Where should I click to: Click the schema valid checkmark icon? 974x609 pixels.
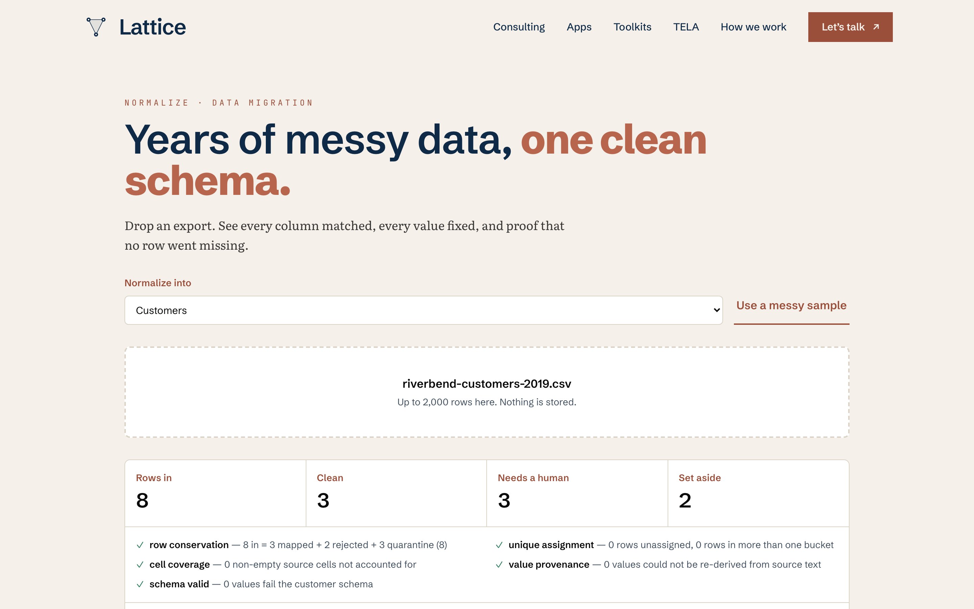(140, 584)
